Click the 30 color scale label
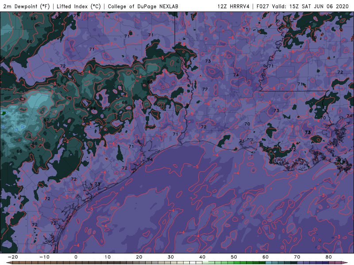Viewport: 354px width, 265px height. [171, 257]
